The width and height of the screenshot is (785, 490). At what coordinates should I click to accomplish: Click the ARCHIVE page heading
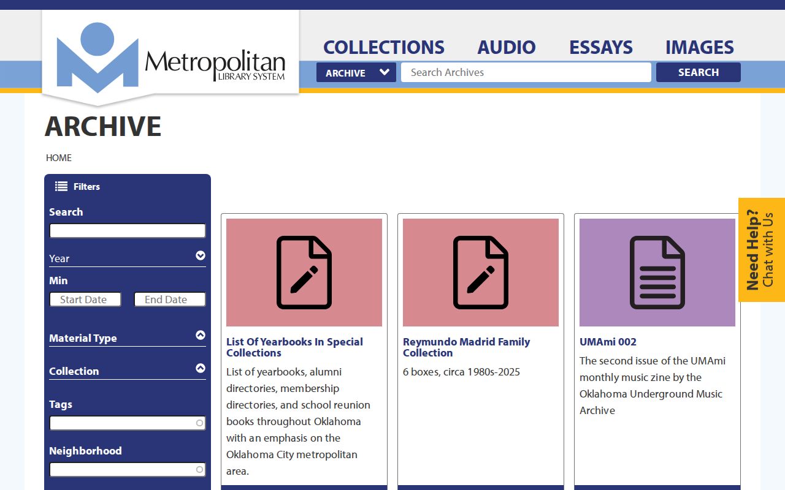(103, 126)
